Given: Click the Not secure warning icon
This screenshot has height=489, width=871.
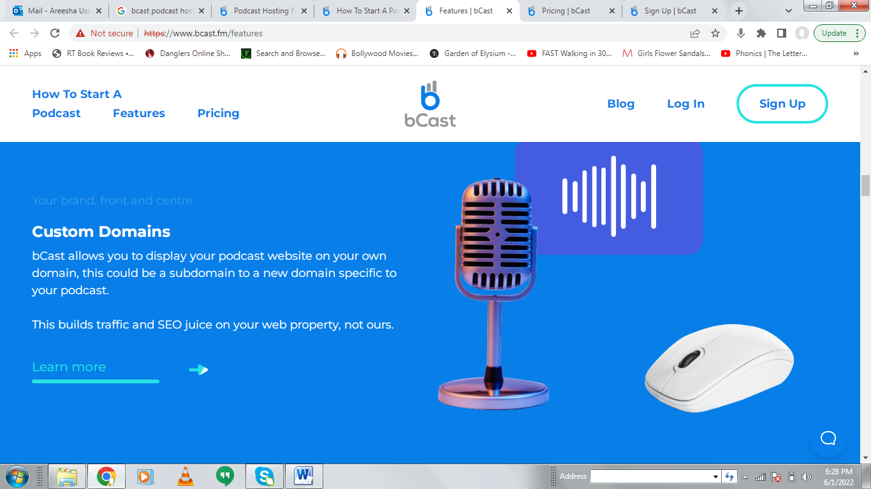Looking at the screenshot, I should point(80,33).
